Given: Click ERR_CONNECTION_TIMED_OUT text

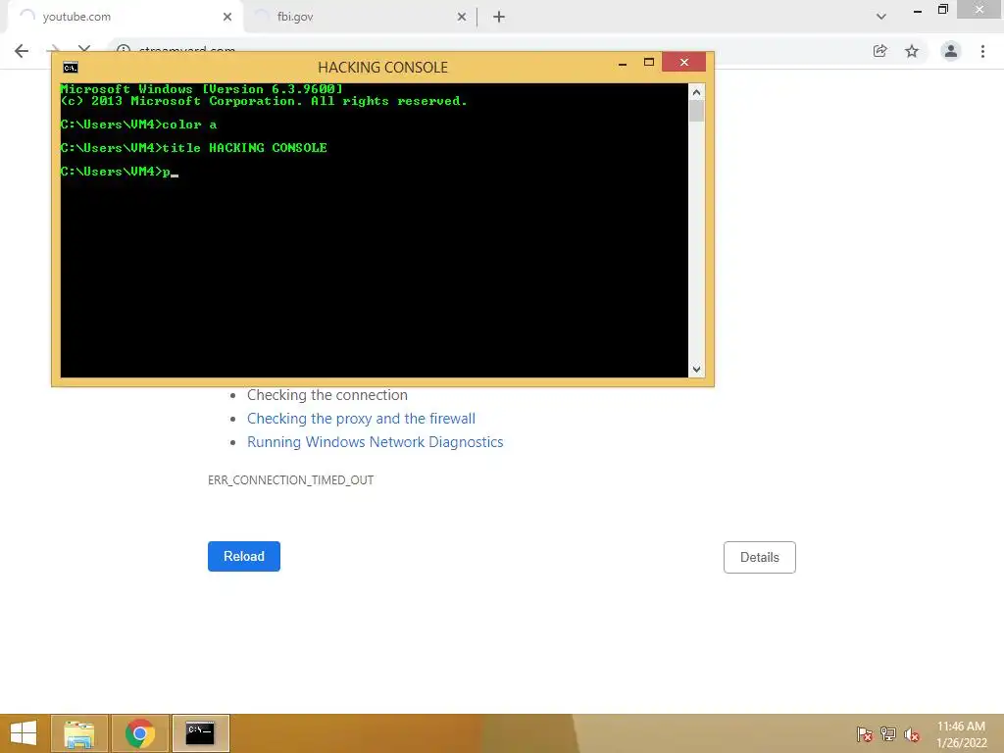Looking at the screenshot, I should click(x=290, y=480).
